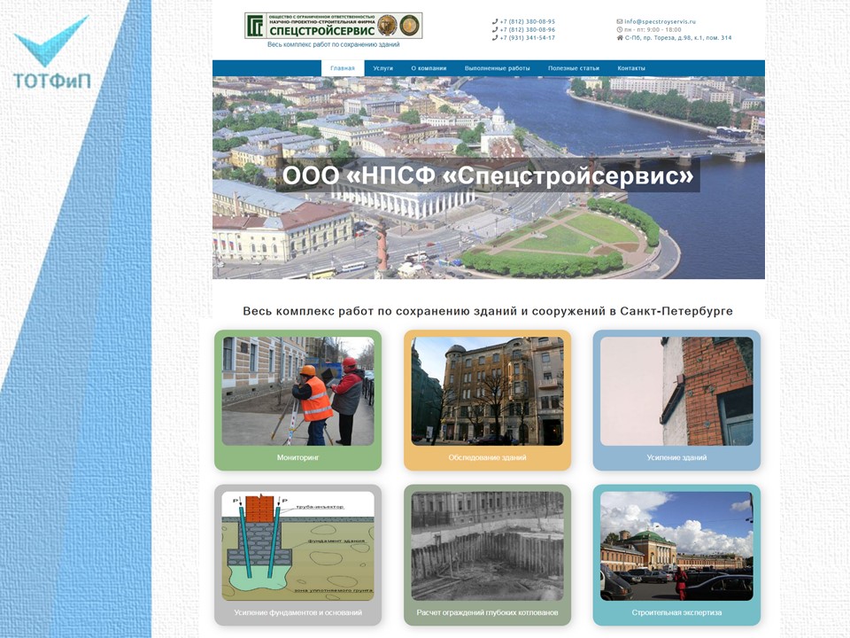Click the Мониторинг caption link
This screenshot has height=638, width=850.
coord(297,457)
